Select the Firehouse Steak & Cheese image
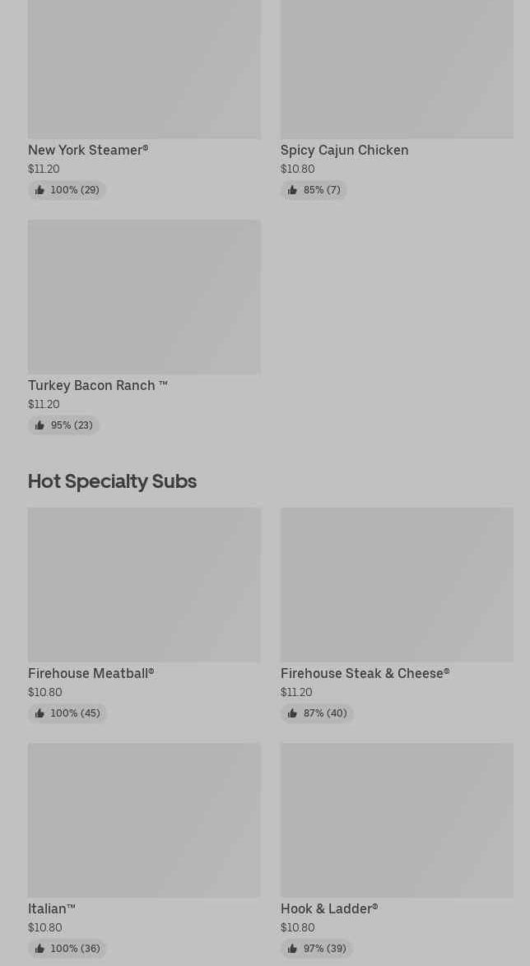 397,584
